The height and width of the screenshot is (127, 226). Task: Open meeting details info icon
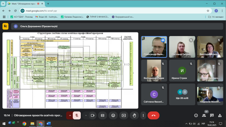196,115
